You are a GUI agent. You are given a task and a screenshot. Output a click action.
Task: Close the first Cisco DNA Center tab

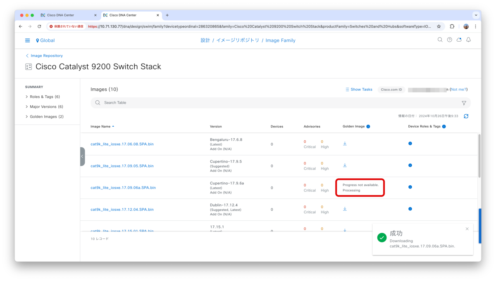click(x=95, y=15)
